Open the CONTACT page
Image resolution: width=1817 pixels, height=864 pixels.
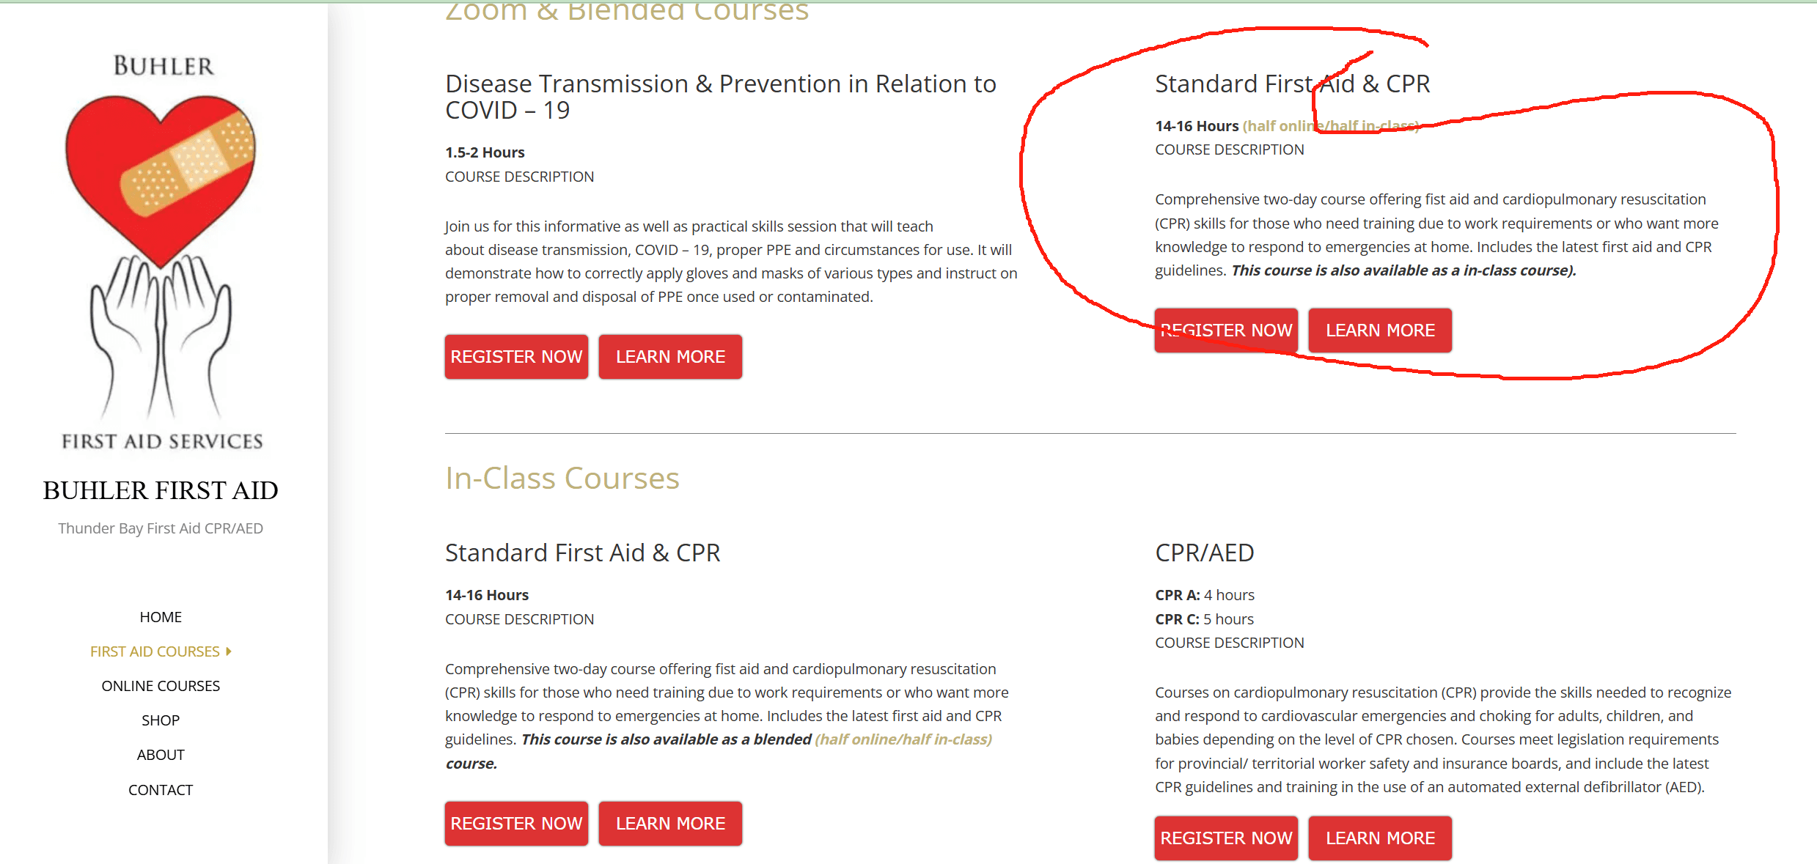pyautogui.click(x=161, y=790)
